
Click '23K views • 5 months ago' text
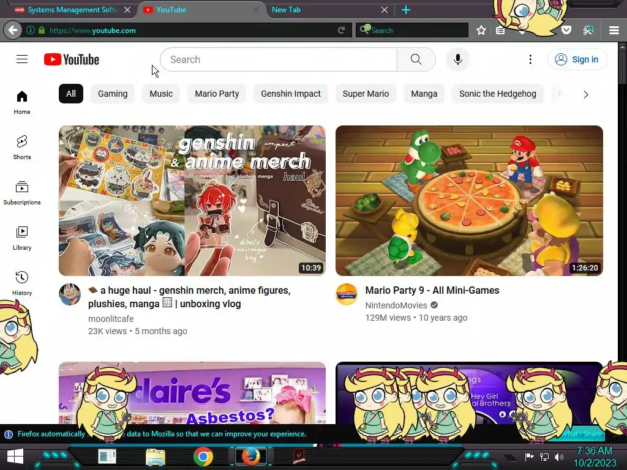[x=138, y=331]
